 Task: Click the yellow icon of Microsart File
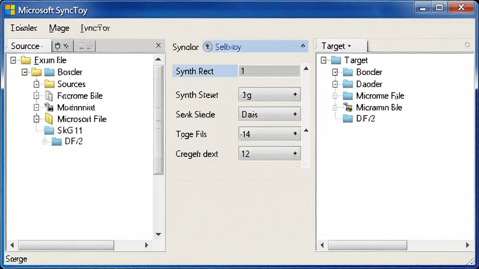pyautogui.click(x=49, y=119)
